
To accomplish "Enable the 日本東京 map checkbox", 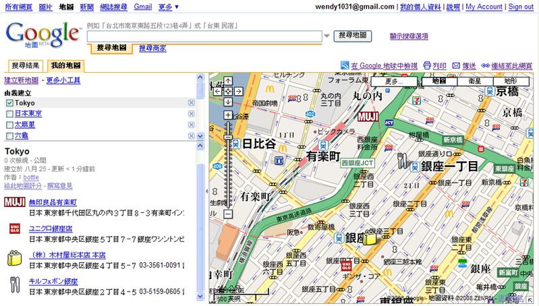I will 9,114.
